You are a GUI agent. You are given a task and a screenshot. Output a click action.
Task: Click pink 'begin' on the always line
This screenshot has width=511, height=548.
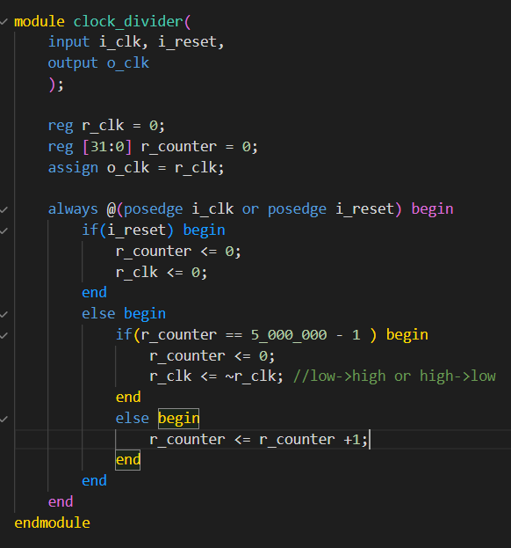[432, 209]
